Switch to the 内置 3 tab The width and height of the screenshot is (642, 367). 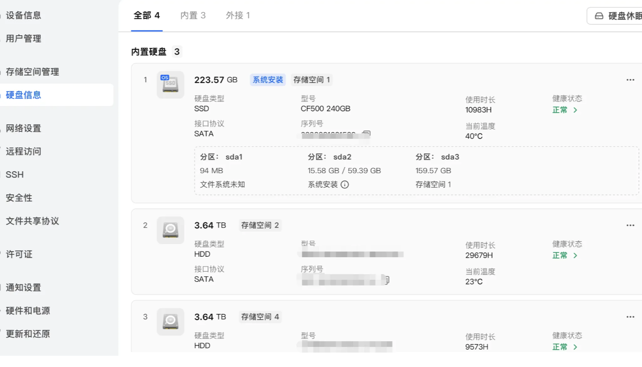point(193,15)
